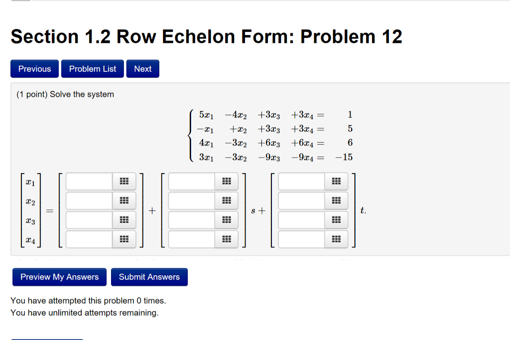Click the Previous problem button
Image resolution: width=510 pixels, height=340 pixels.
pyautogui.click(x=34, y=69)
